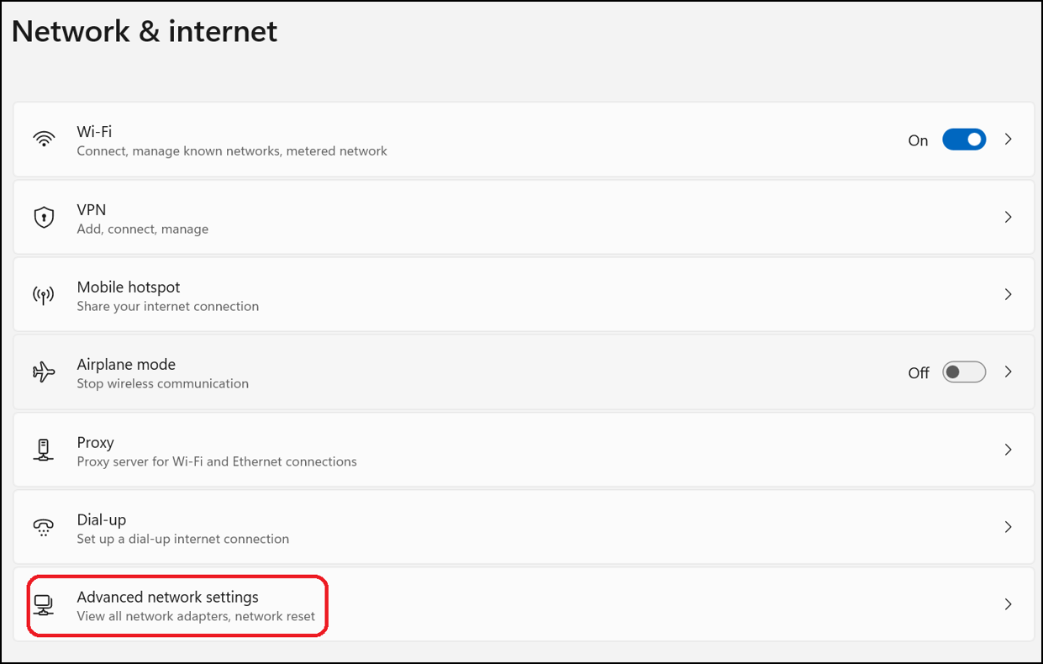Click the Network & internet page title
Image resolution: width=1043 pixels, height=664 pixels.
[x=144, y=31]
